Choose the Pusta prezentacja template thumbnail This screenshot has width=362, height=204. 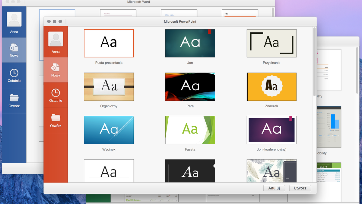[109, 43]
